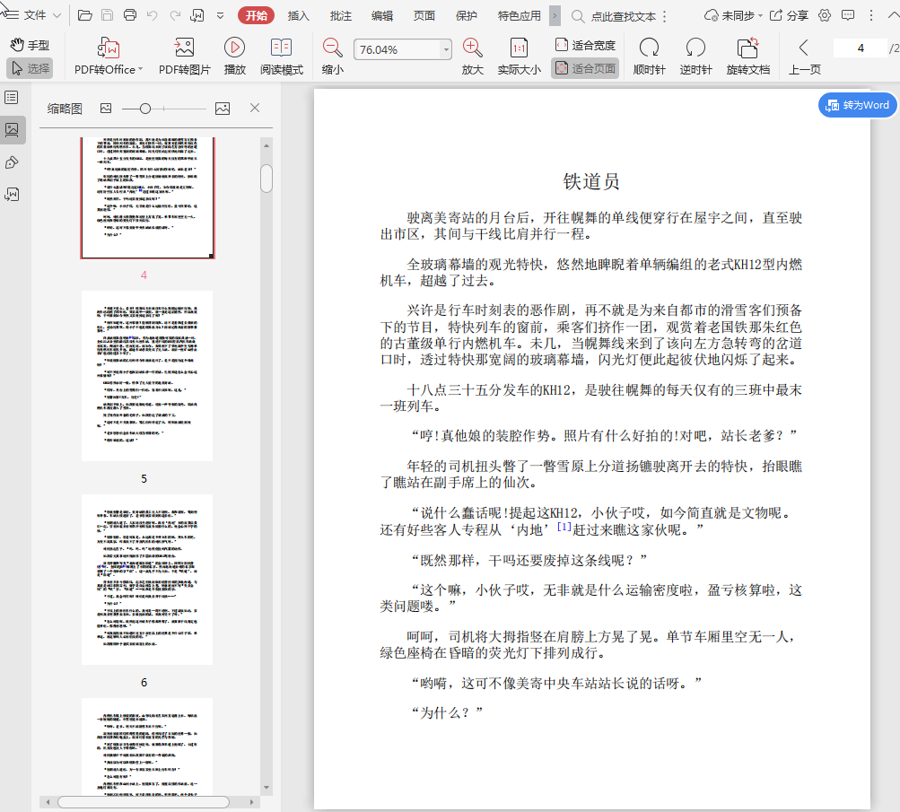Screen dimensions: 900x812
Task: Select page 6 thumbnail
Action: tap(147, 580)
